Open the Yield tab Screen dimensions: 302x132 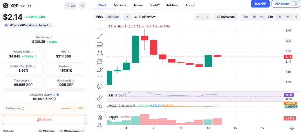154,5
